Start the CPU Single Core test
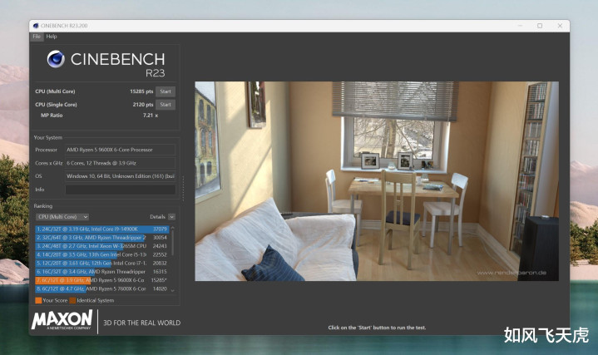The height and width of the screenshot is (355, 598). click(x=166, y=105)
